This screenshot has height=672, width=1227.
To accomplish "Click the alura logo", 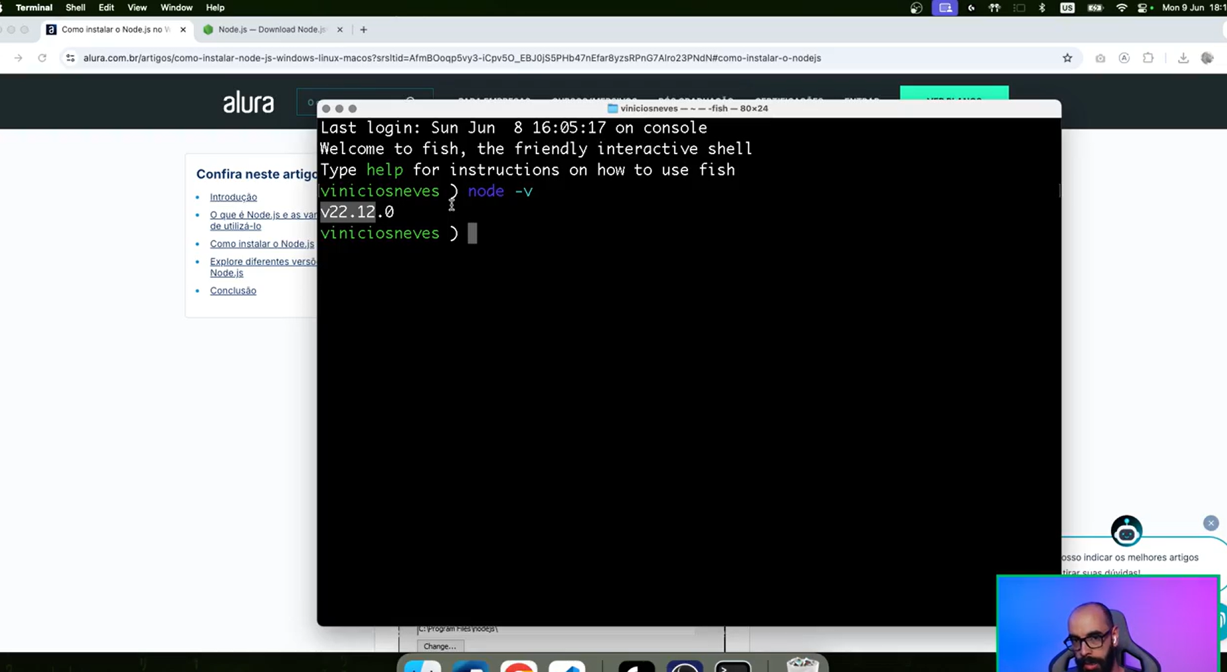I will (248, 103).
